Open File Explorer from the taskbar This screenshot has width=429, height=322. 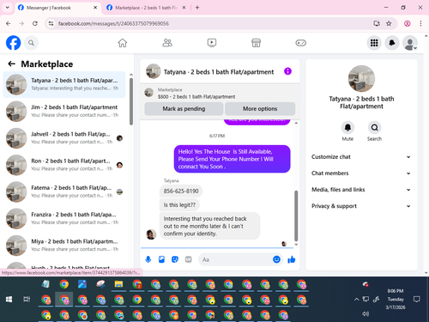pyautogui.click(x=118, y=284)
